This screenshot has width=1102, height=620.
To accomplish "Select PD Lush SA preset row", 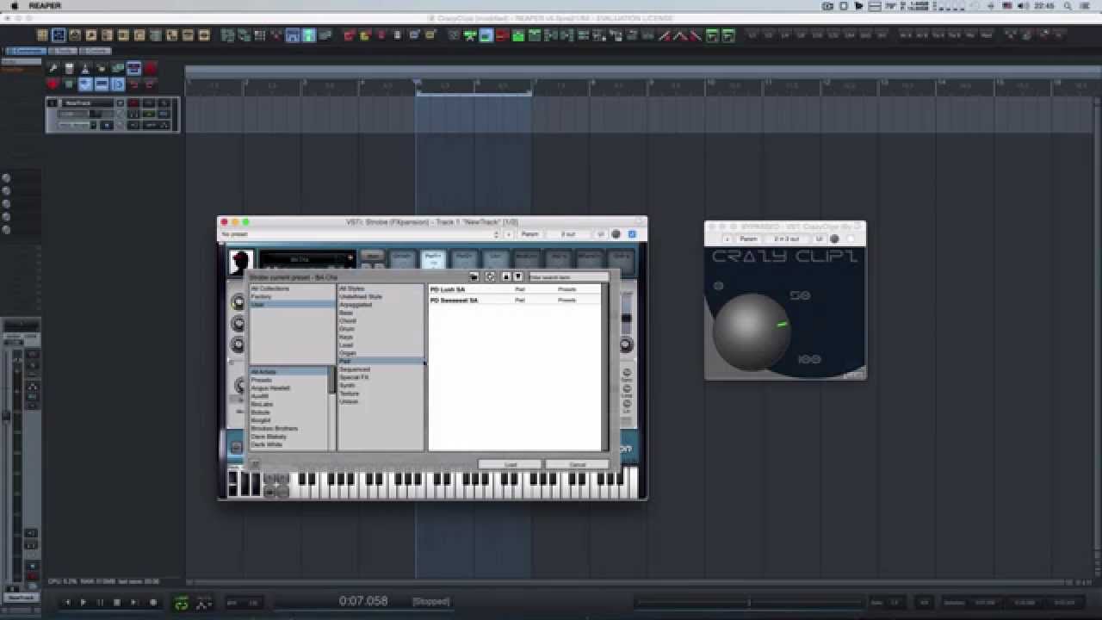I will [515, 289].
